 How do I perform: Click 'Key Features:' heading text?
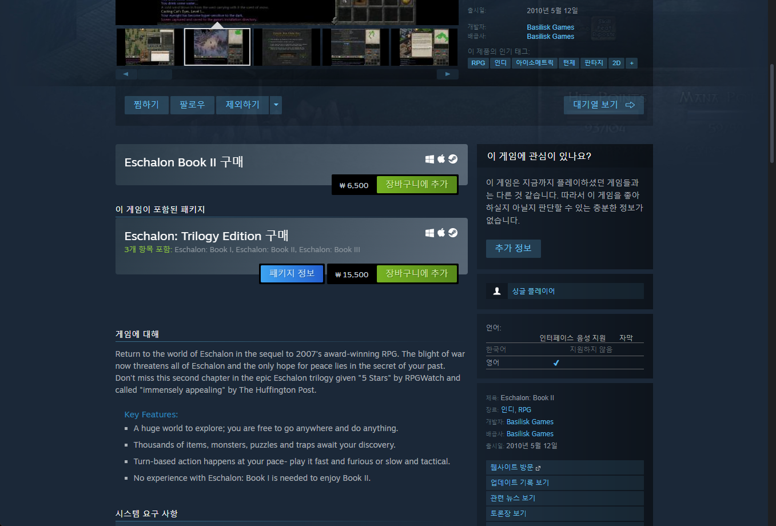(x=151, y=415)
